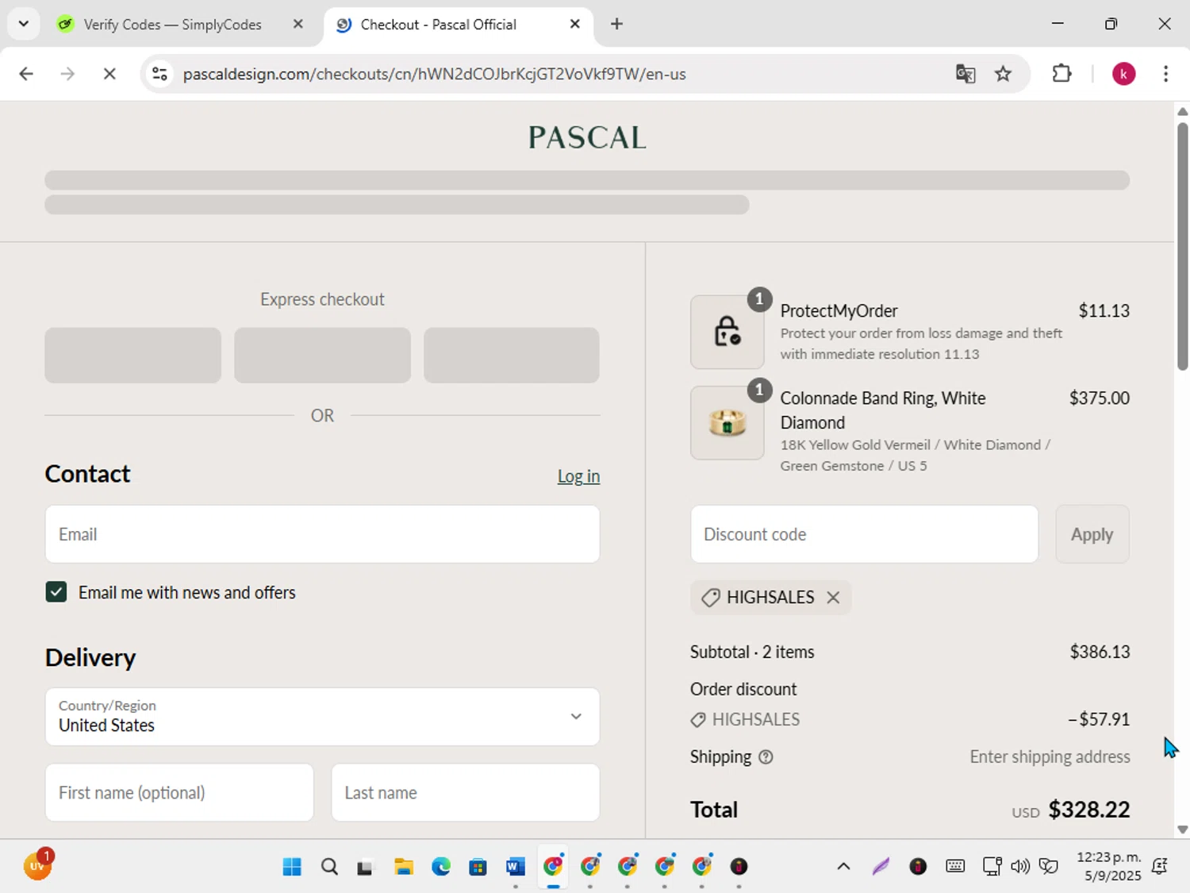1190x893 pixels.
Task: Open a new browser tab
Action: tap(616, 24)
